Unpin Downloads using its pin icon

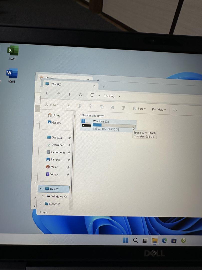tap(69, 145)
